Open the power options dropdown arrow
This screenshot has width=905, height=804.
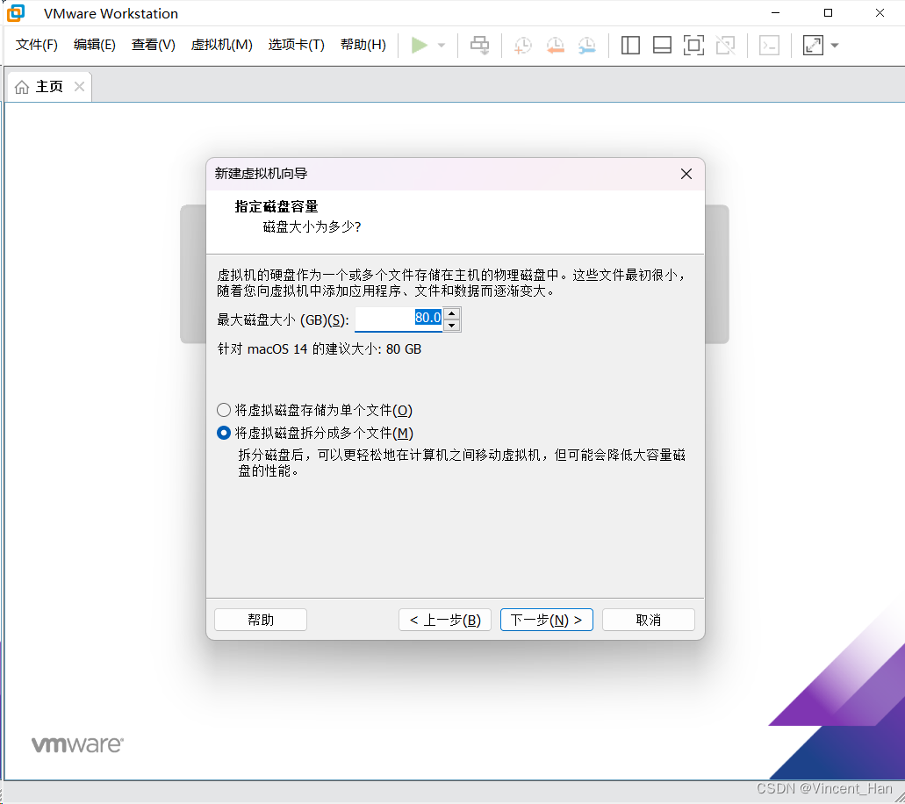click(x=442, y=45)
